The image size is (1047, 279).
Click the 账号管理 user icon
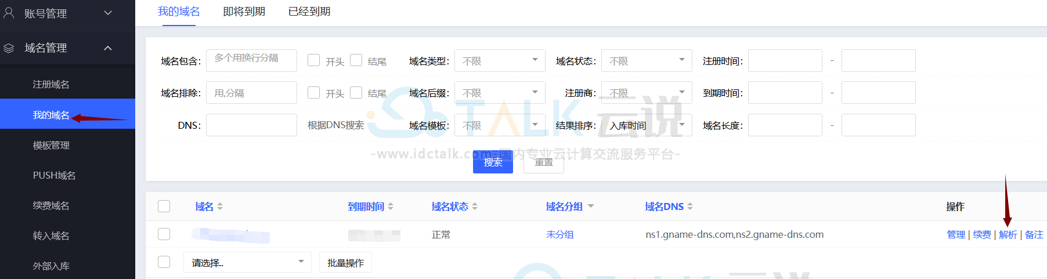coord(9,13)
